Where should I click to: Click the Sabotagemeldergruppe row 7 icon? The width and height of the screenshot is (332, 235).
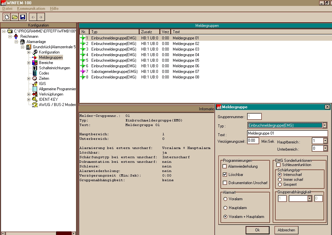pyautogui.click(x=82, y=72)
